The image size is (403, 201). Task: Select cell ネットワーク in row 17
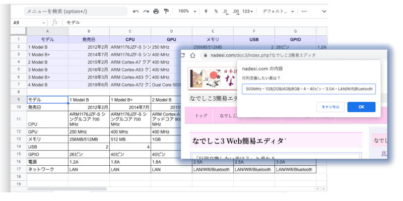(x=47, y=169)
